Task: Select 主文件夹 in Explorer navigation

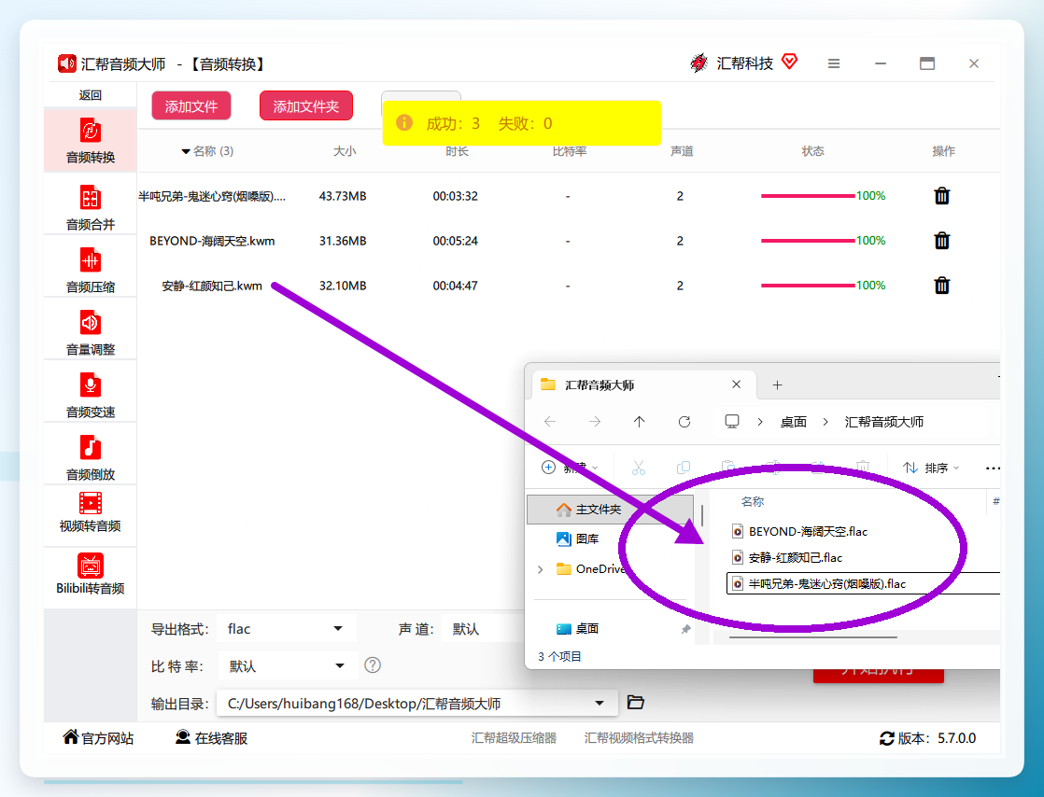Action: click(x=610, y=510)
